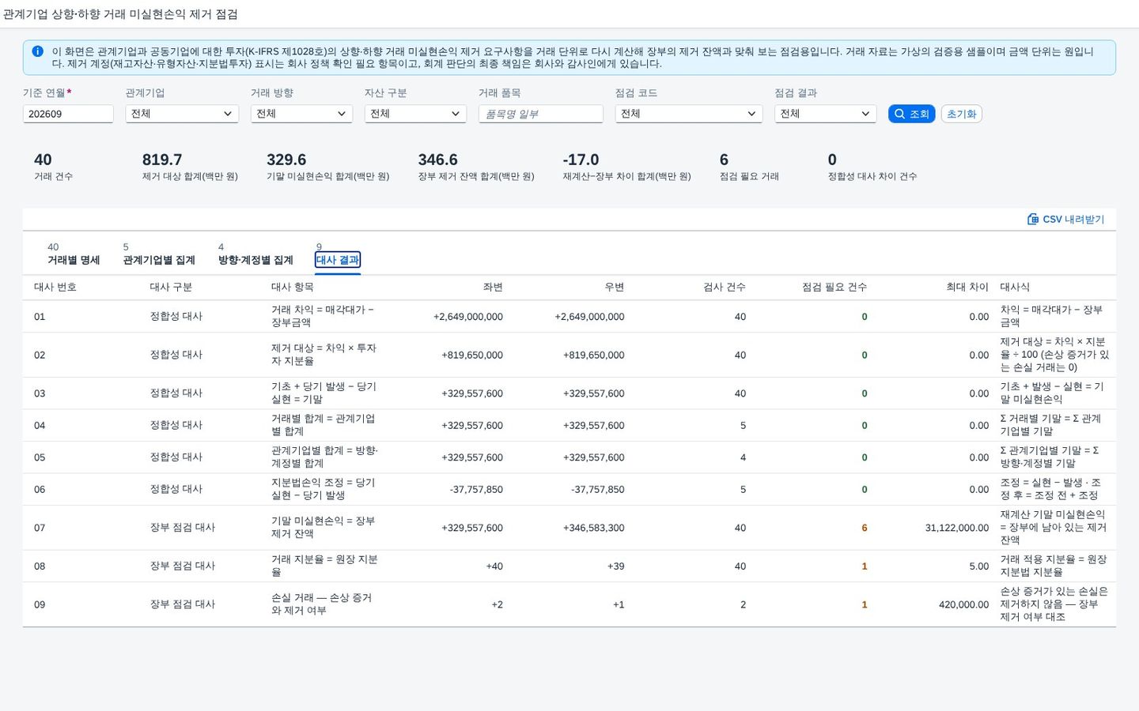The image size is (1139, 711).
Task: Expand the 자산 구분 dropdown
Action: (x=415, y=114)
